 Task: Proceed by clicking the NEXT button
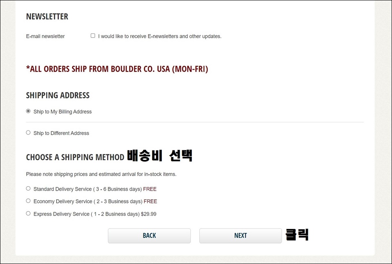pos(241,235)
